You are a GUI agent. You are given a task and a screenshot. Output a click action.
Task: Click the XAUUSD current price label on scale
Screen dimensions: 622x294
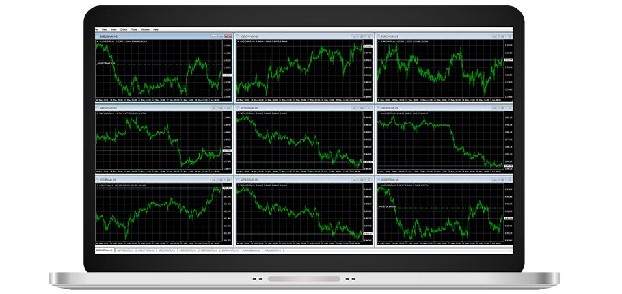[509, 165]
